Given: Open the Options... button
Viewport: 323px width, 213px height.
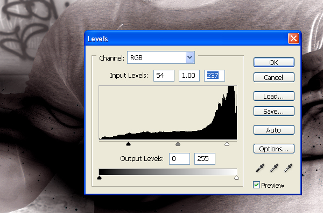Looking at the screenshot, I should 274,149.
